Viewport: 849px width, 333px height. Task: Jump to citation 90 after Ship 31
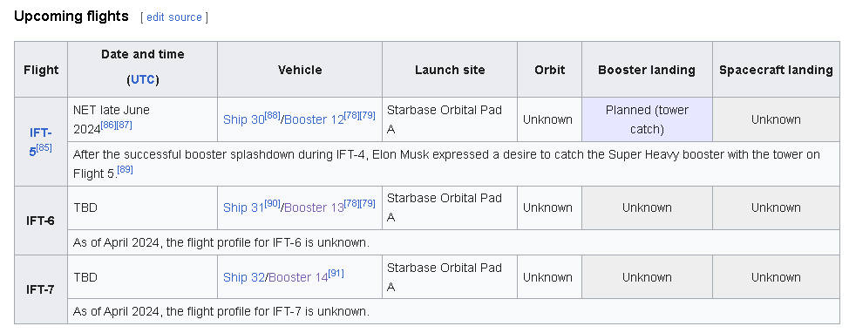point(273,204)
